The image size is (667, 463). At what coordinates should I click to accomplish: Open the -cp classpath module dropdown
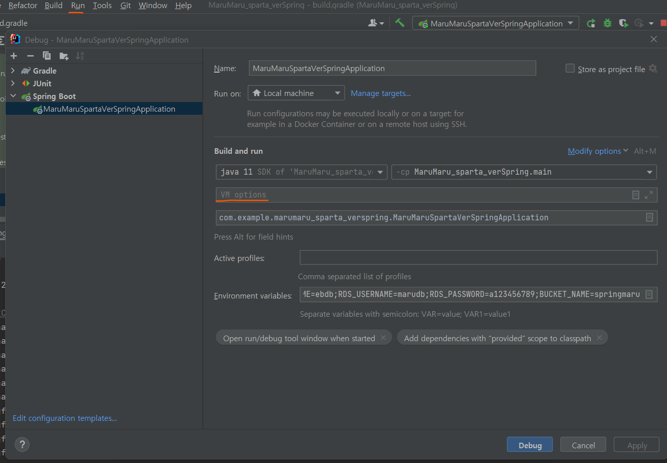[x=524, y=172]
